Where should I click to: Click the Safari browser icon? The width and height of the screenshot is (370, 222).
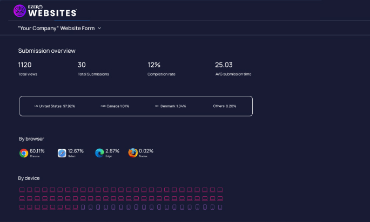pos(62,153)
